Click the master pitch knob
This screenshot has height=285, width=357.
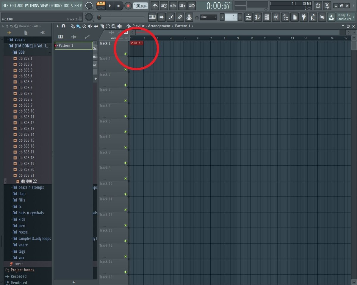89,17
